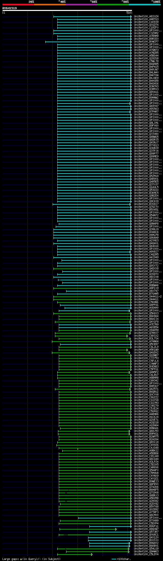Select the UniRef100_Q8LIM1 label
This screenshot has height=561, width=163.
(146, 123)
